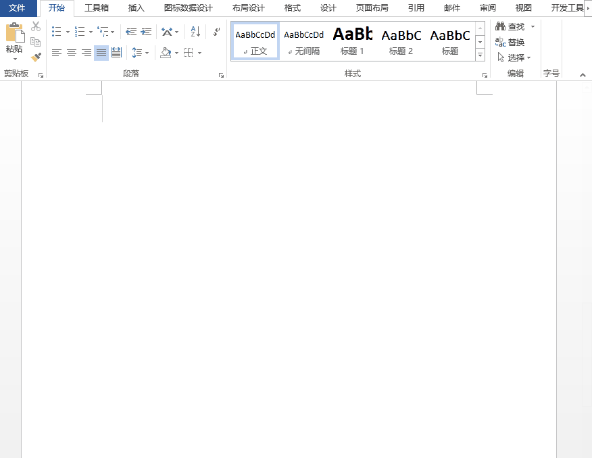Open References (引用) tab

pyautogui.click(x=416, y=8)
